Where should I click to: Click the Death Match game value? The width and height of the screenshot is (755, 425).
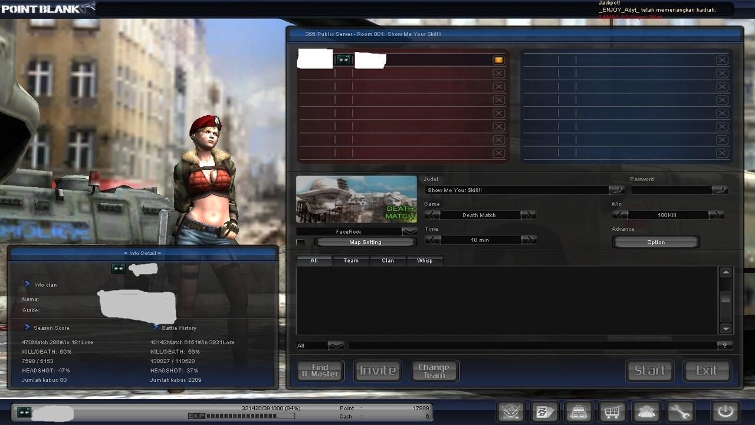[480, 215]
